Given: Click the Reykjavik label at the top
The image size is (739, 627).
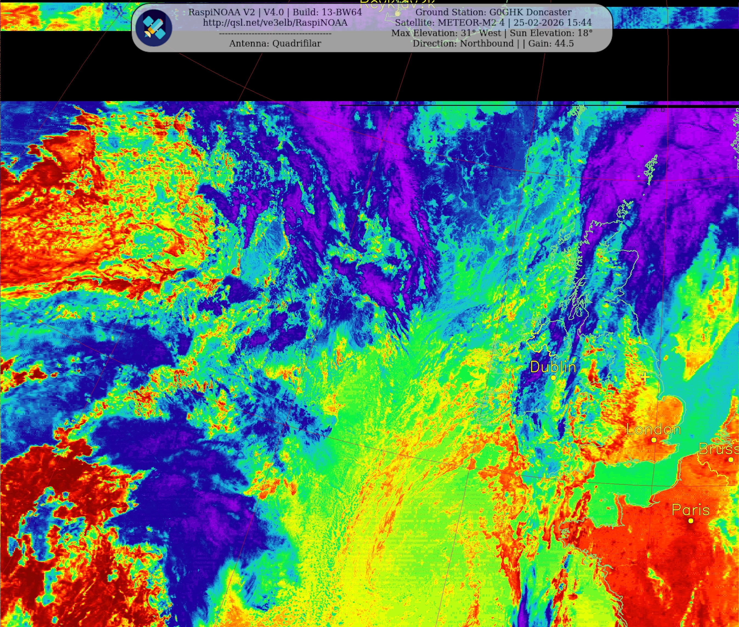Looking at the screenshot, I should point(397,4).
